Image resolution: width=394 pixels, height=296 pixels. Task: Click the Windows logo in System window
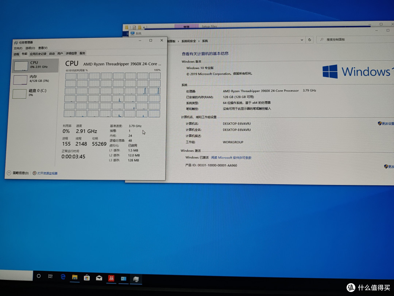pos(330,72)
